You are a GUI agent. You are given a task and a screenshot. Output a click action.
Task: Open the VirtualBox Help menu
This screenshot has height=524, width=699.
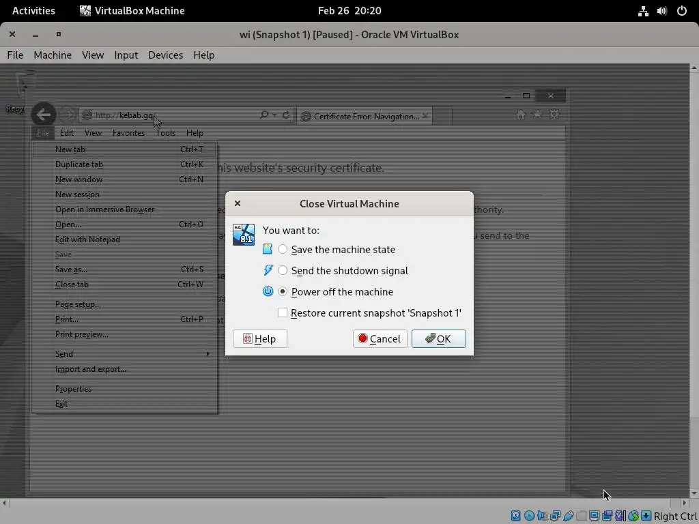(203, 55)
